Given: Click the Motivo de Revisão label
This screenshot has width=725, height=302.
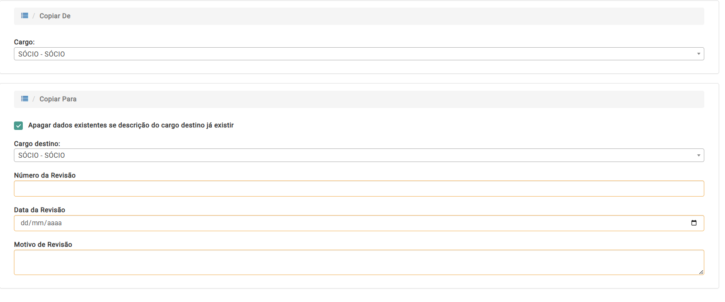Looking at the screenshot, I should coord(43,245).
